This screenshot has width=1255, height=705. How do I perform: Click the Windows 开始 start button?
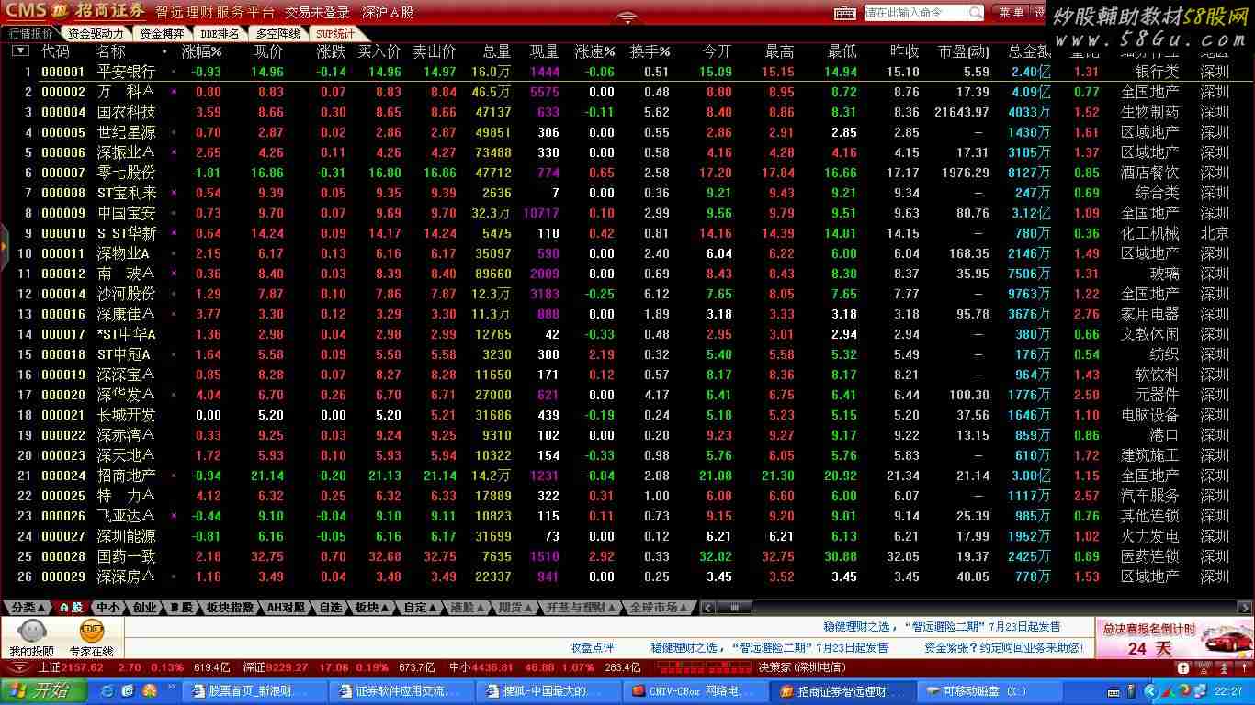[43, 690]
